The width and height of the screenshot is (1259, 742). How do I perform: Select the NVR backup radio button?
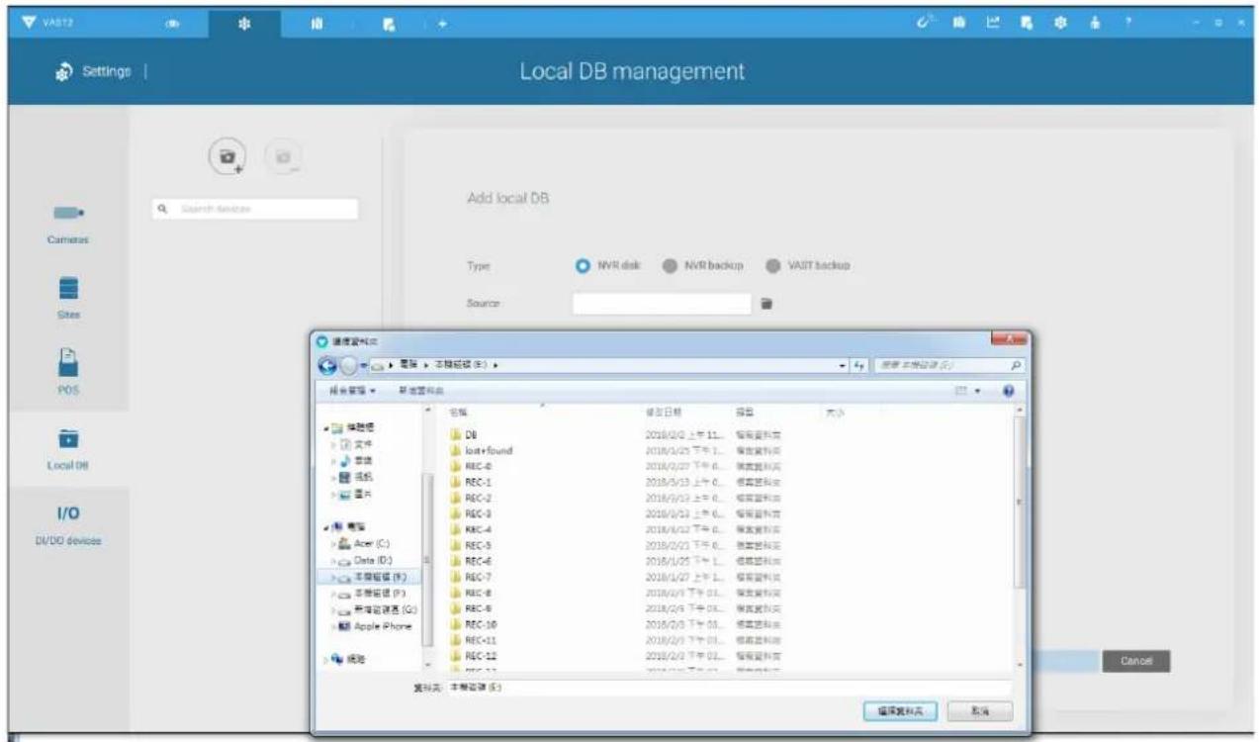(x=669, y=265)
